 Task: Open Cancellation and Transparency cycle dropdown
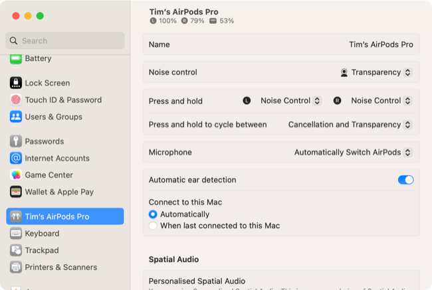click(x=350, y=125)
